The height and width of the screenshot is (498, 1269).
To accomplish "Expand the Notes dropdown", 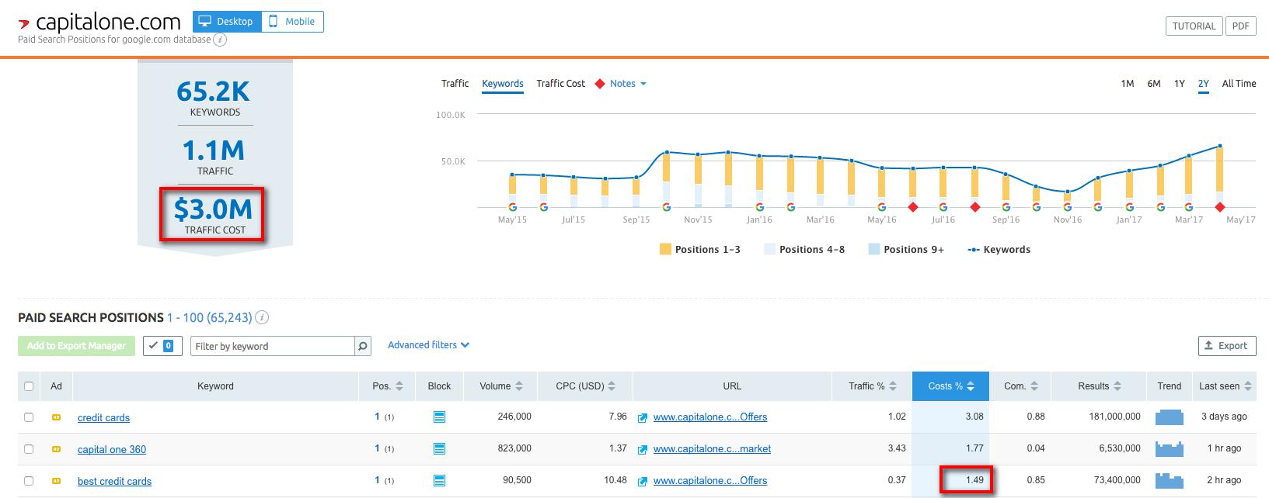I will (627, 84).
